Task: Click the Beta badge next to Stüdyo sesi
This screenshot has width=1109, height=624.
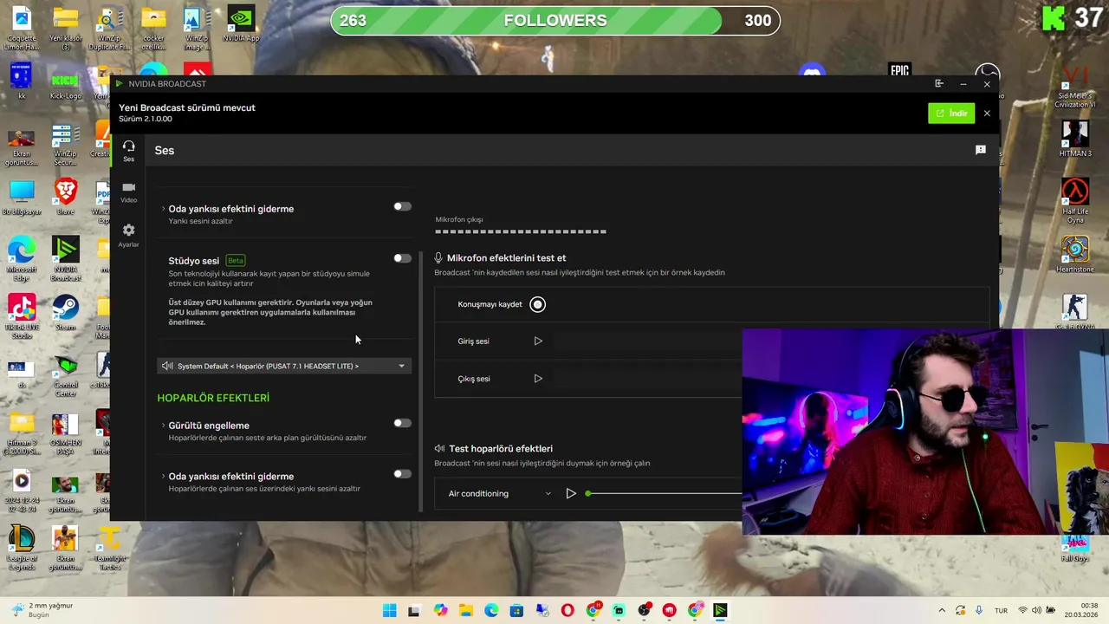Action: coord(235,261)
